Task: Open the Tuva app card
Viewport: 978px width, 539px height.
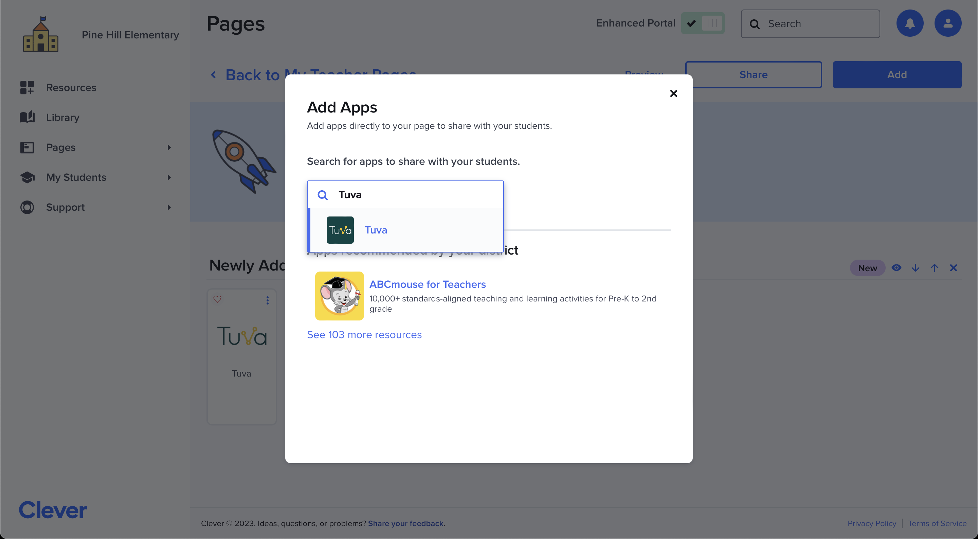Action: [x=242, y=356]
